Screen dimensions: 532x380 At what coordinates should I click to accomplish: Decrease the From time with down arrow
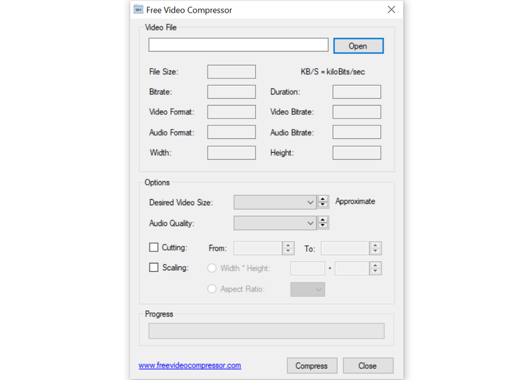coord(288,251)
